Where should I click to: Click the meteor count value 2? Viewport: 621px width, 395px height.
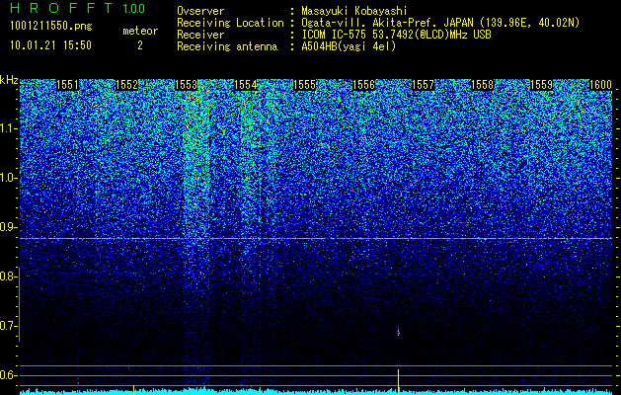[x=140, y=45]
